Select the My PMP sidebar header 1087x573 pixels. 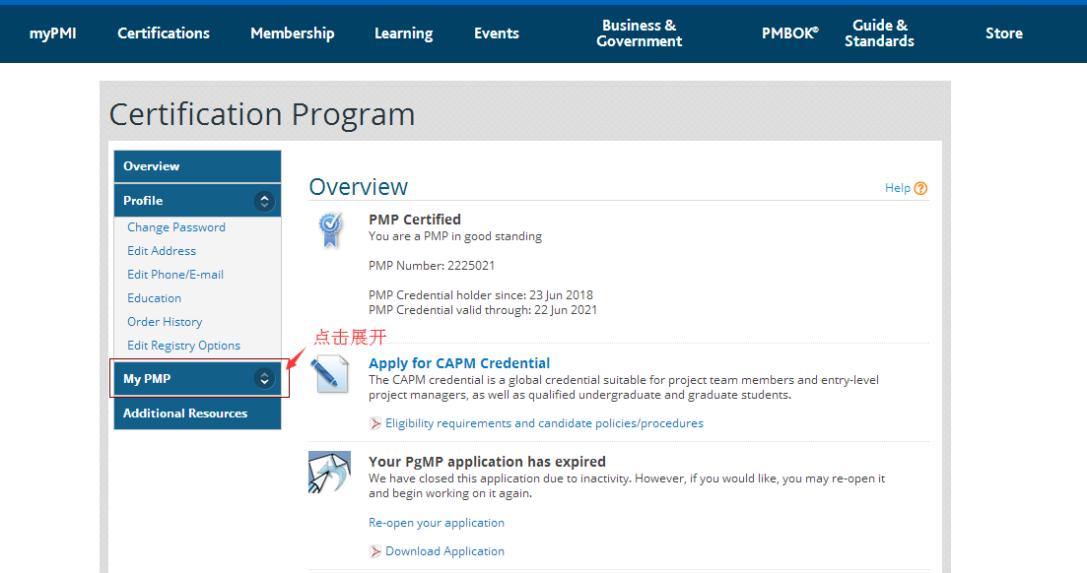pos(197,378)
